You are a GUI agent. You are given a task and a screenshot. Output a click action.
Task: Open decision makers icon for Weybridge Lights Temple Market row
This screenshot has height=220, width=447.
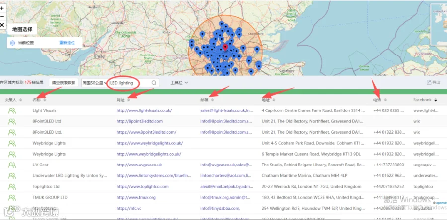point(12,154)
